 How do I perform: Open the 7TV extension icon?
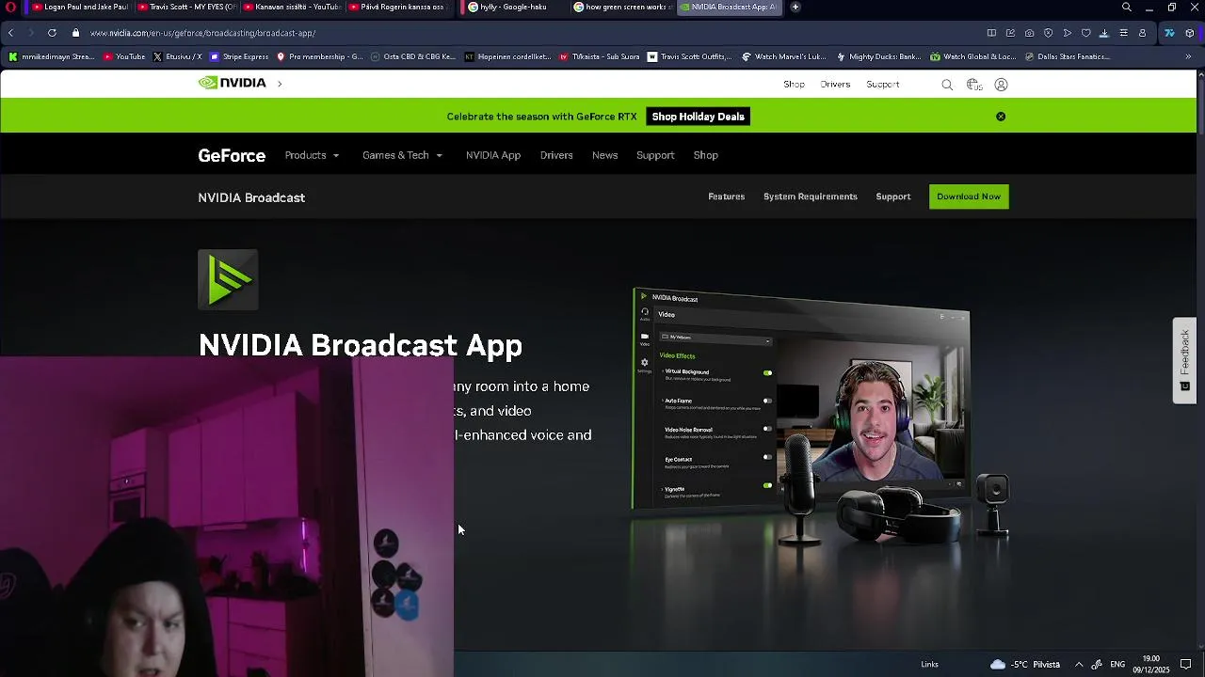pyautogui.click(x=1169, y=33)
